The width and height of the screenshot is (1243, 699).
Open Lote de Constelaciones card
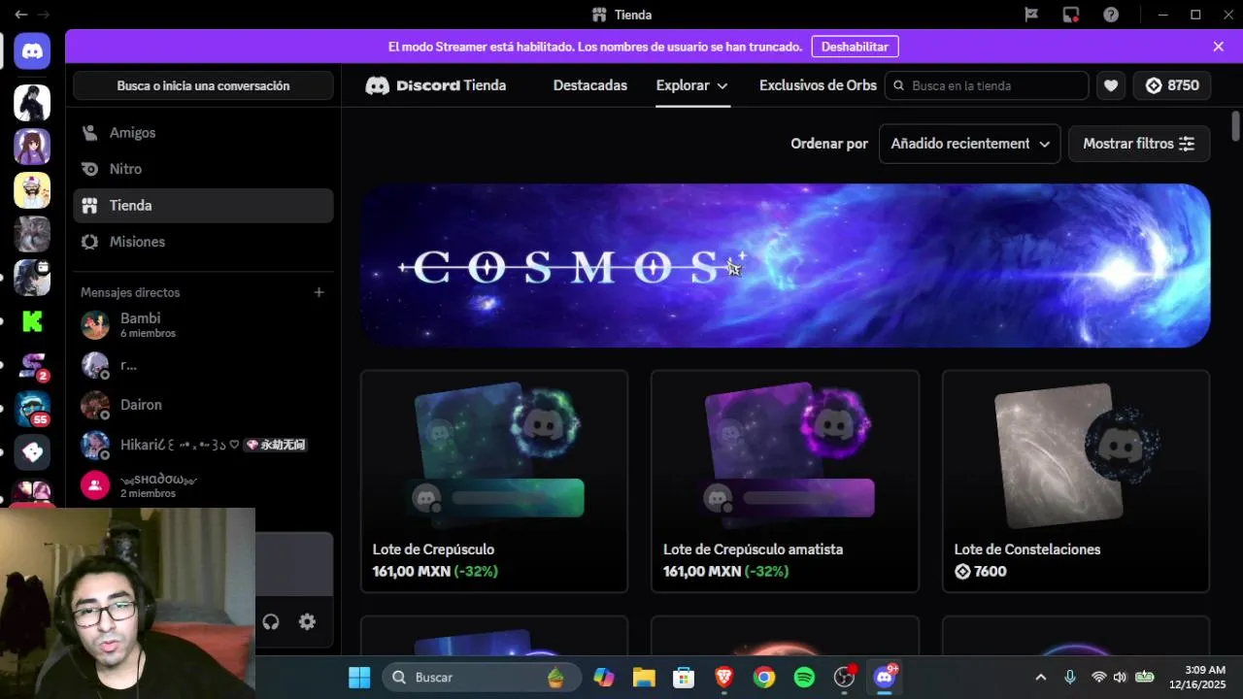pos(1076,481)
